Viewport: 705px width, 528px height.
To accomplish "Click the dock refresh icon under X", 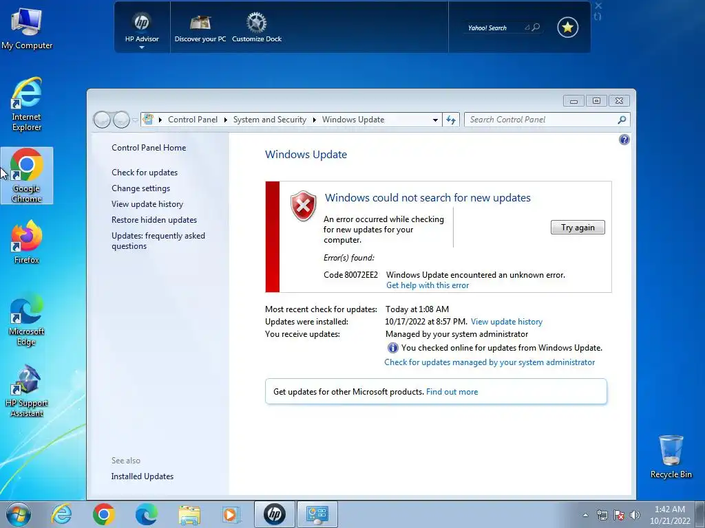I will coord(598,16).
